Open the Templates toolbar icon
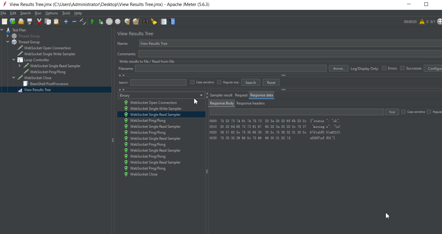Image resolution: width=442 pixels, height=234 pixels. pyautogui.click(x=13, y=22)
